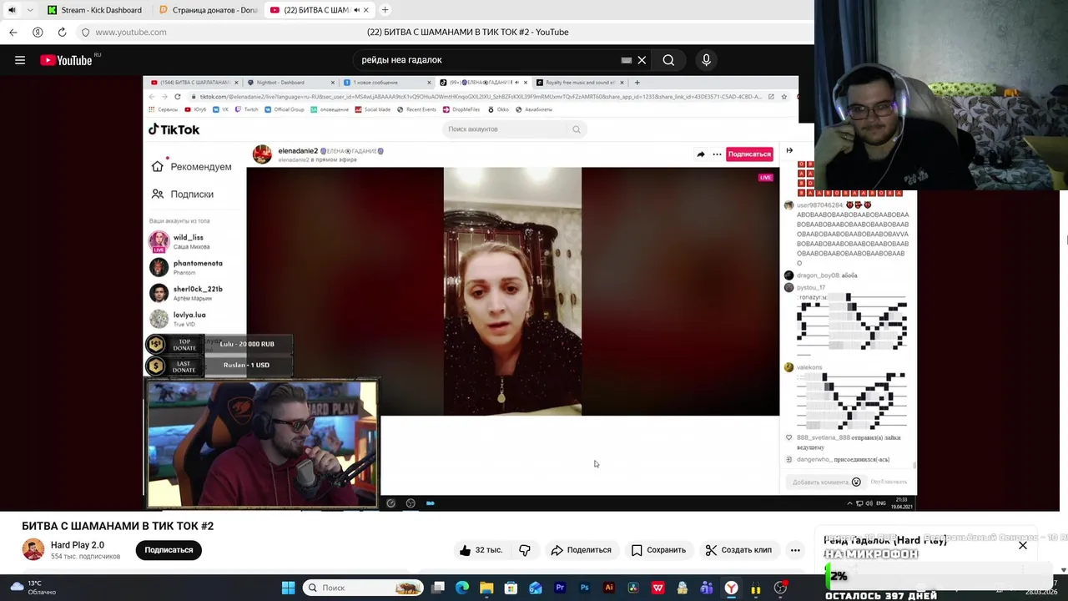This screenshot has width=1068, height=601.
Task: Subscribe to Hard Play 2.0 channel
Action: 169,550
